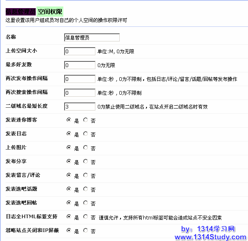248x241 pixels.
Task: Select 否 for 忽略站点关闭和IP屏蔽
Action: 85,231
